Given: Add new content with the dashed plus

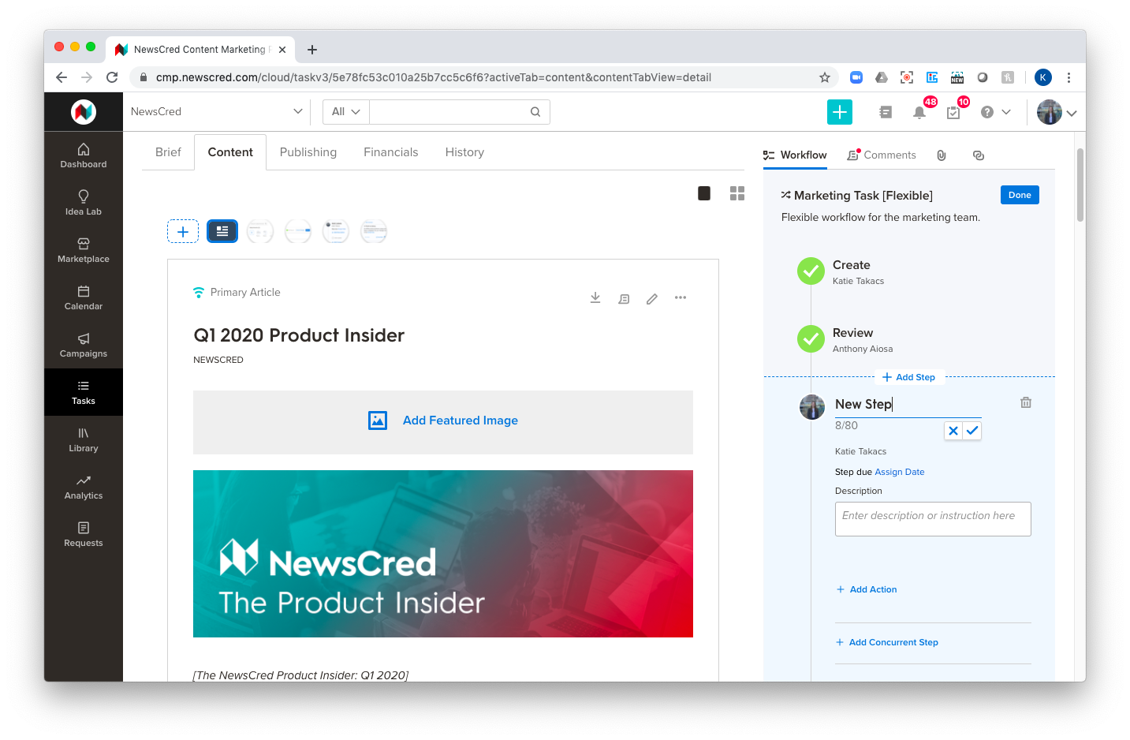Looking at the screenshot, I should click(183, 231).
